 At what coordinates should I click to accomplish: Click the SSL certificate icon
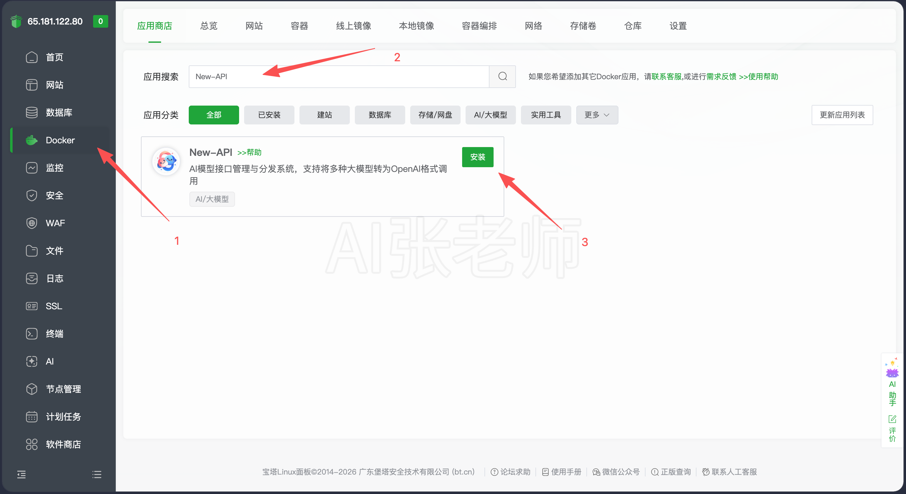click(x=32, y=306)
